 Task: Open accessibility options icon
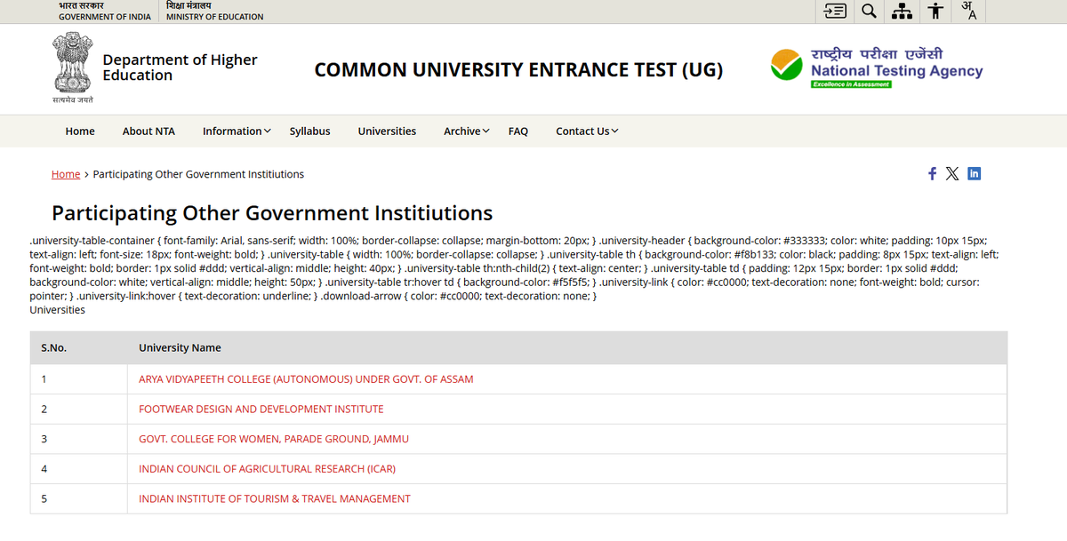(935, 11)
